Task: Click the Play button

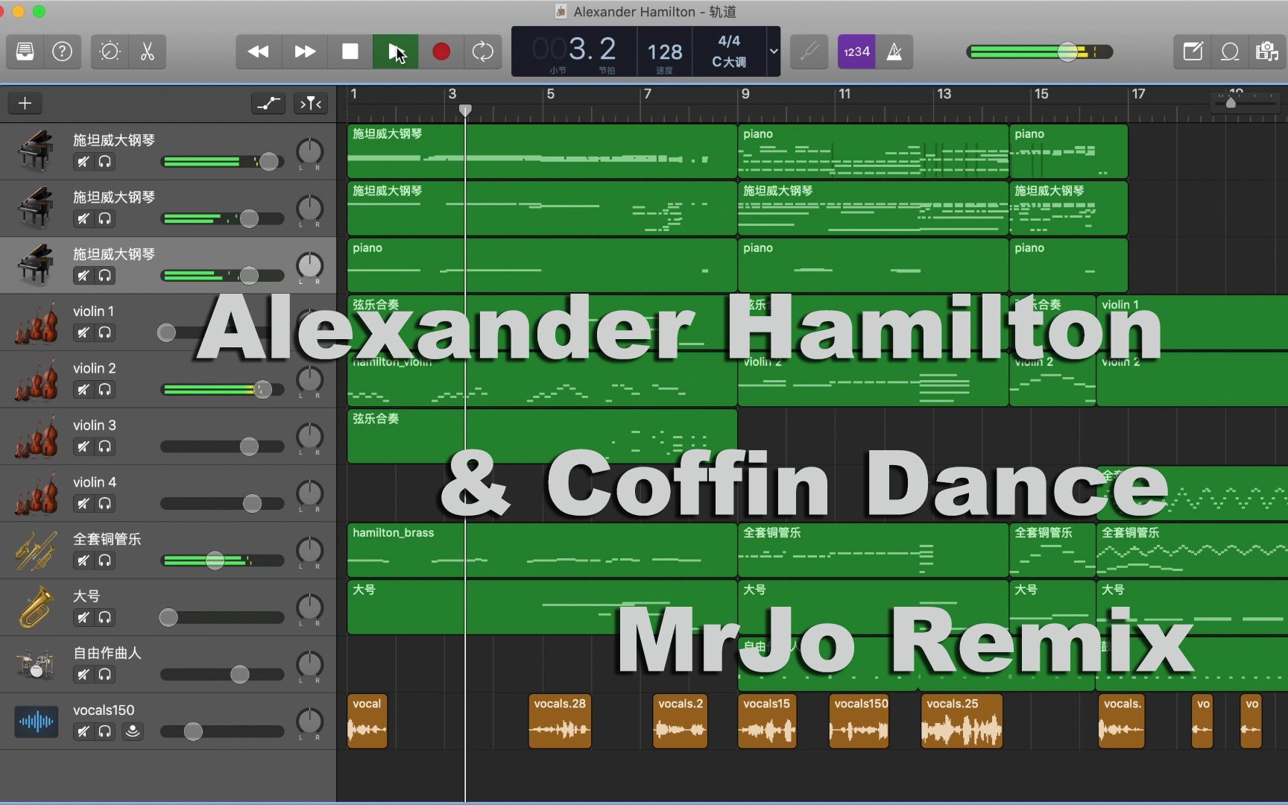Action: 395,51
